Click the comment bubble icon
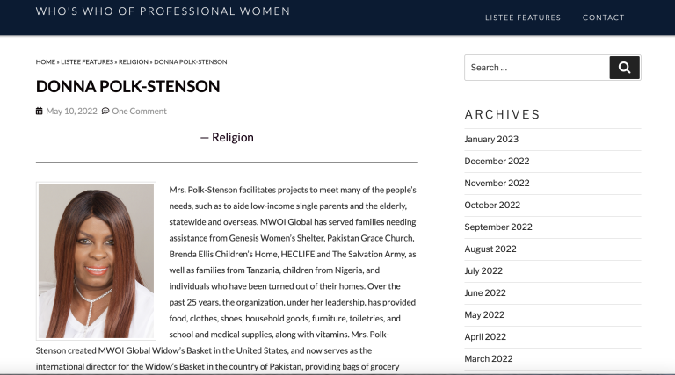Viewport: 675px width, 375px height. 105,111
